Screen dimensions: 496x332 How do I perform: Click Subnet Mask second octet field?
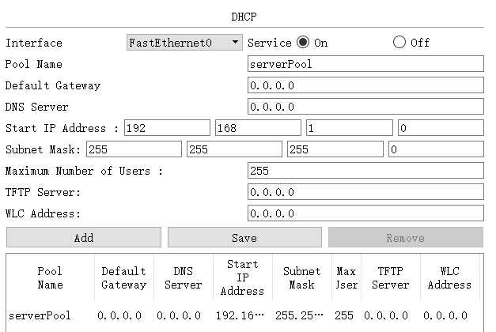(x=234, y=149)
